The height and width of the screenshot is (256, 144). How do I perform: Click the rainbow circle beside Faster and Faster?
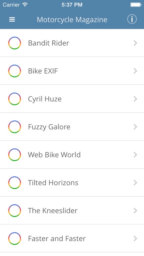click(15, 238)
